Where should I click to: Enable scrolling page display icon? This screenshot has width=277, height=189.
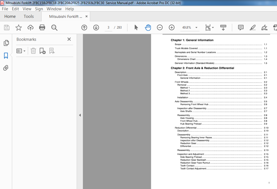tap(223, 28)
